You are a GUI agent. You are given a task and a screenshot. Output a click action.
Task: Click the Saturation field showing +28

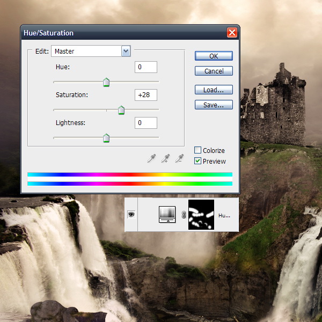click(x=146, y=95)
